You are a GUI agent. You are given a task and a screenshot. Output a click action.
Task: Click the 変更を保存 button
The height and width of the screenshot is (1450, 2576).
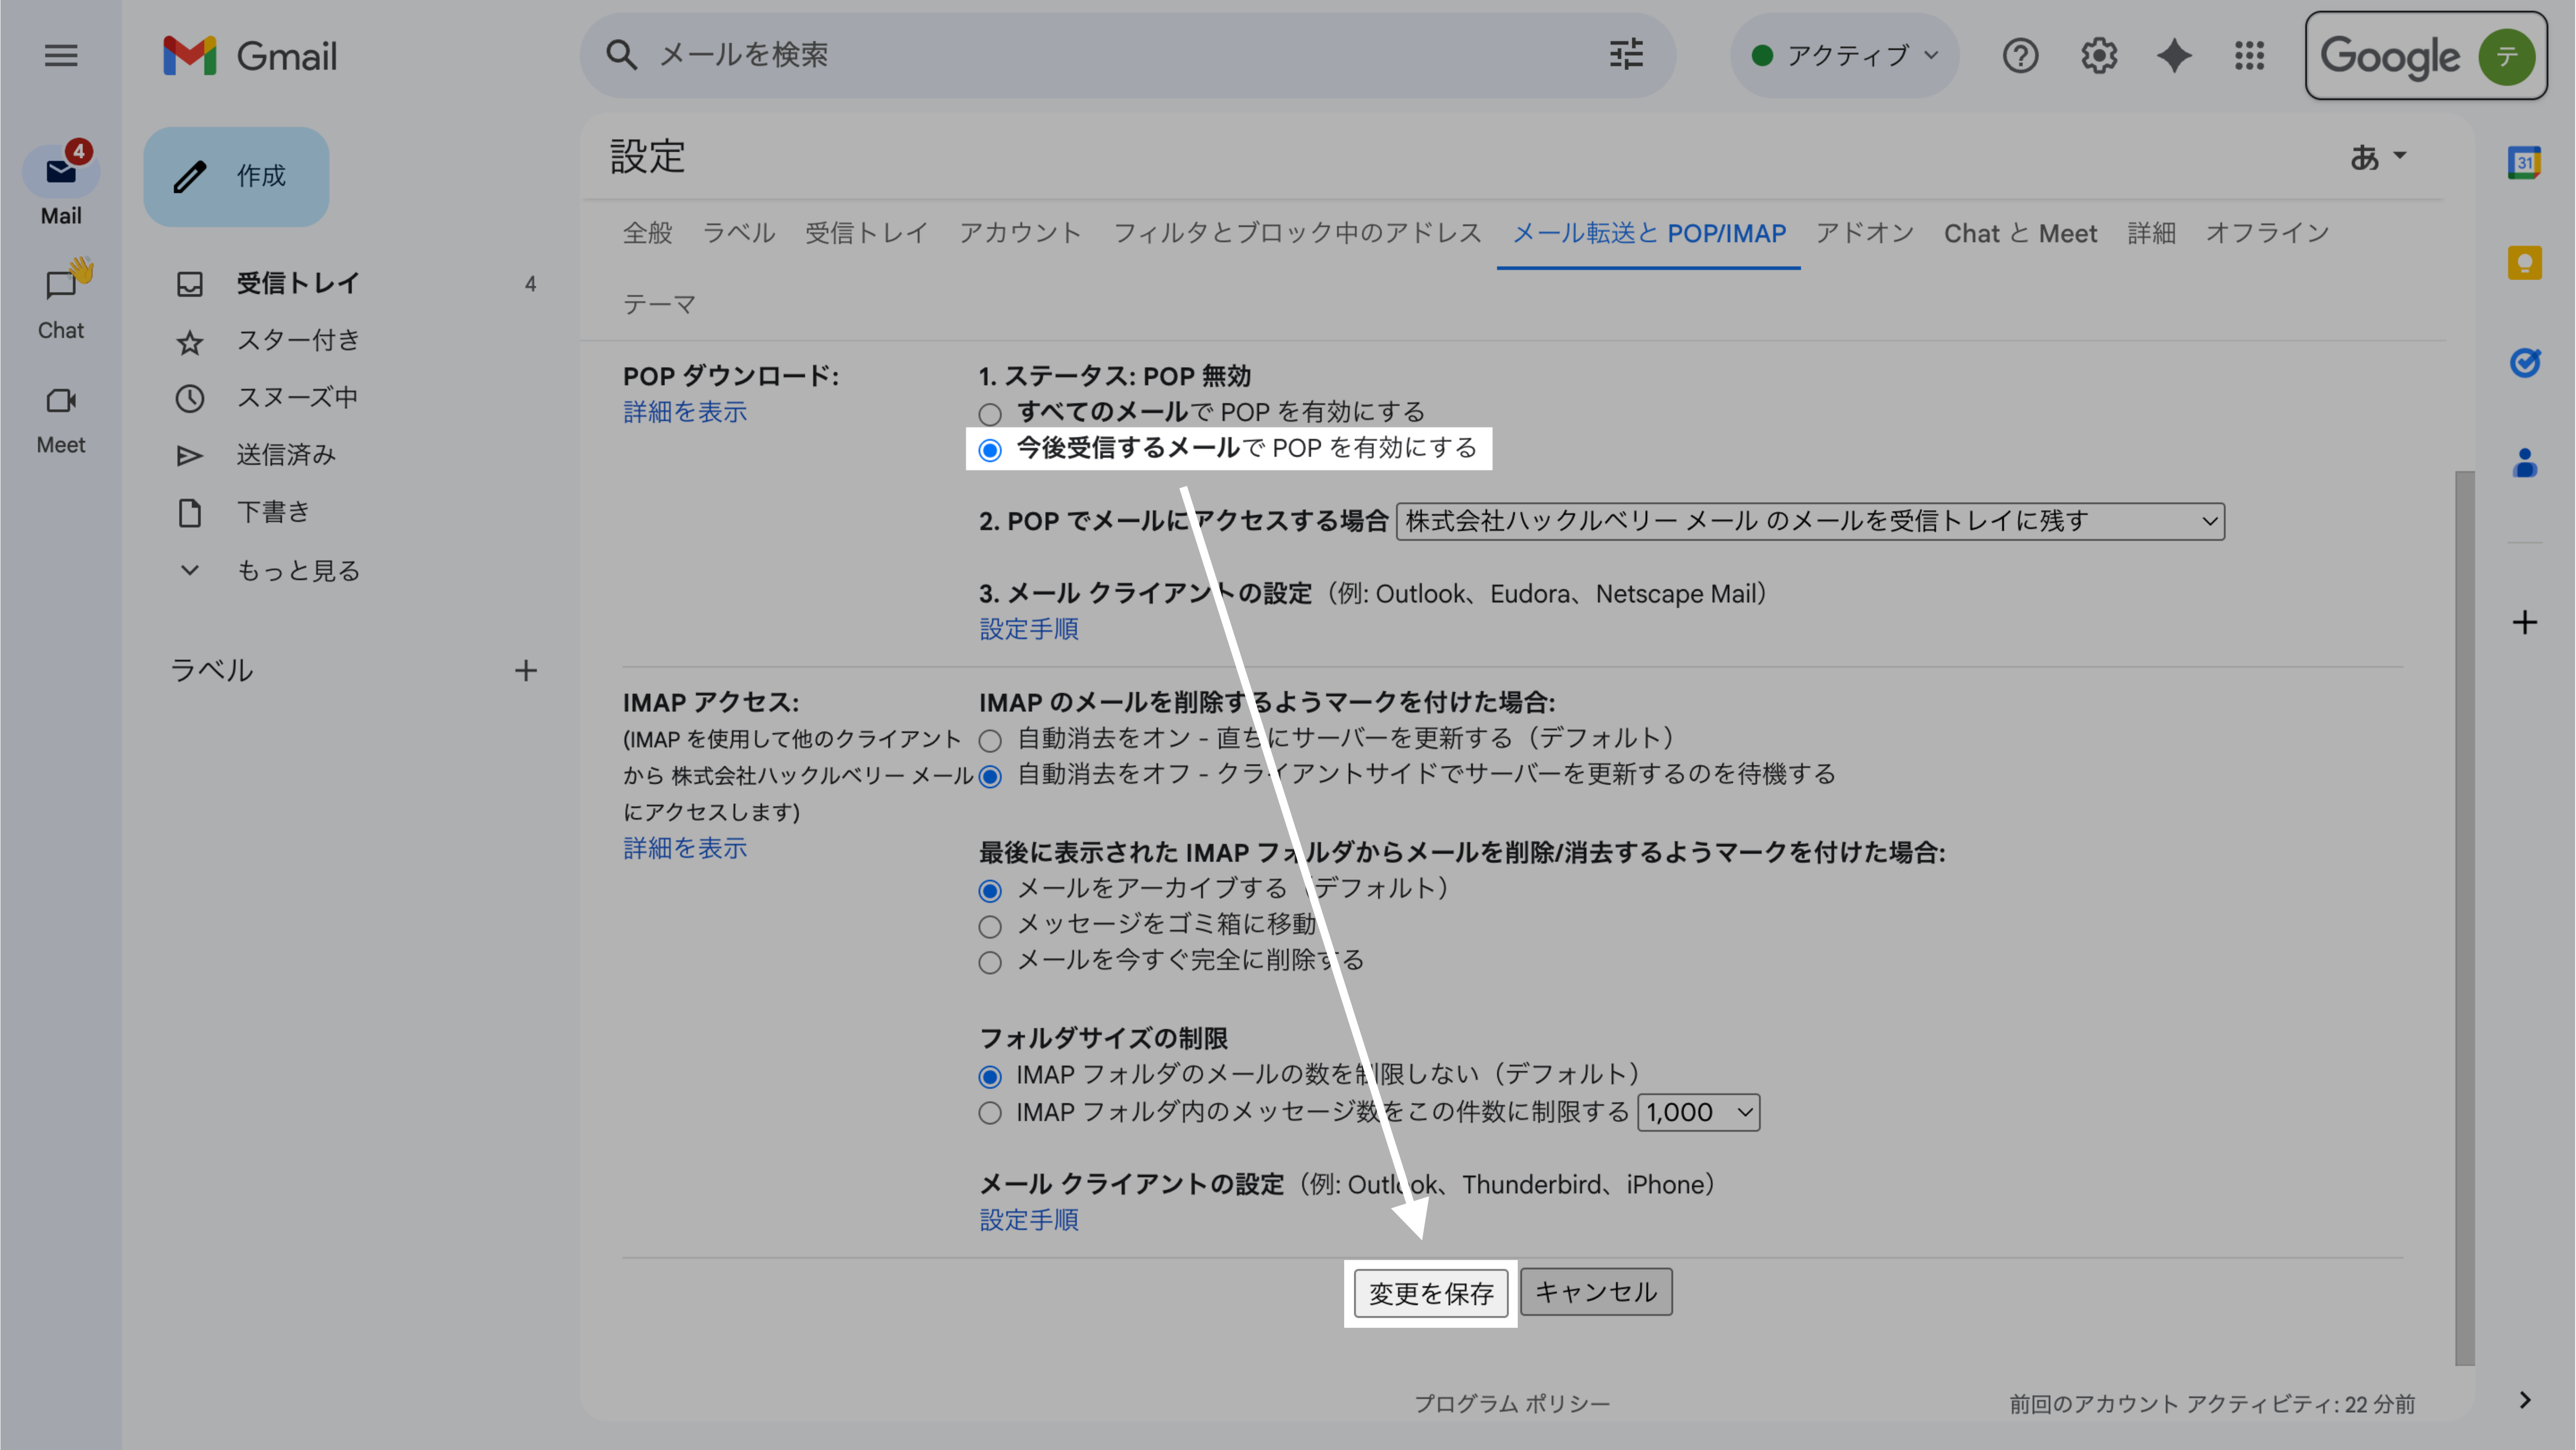tap(1431, 1294)
